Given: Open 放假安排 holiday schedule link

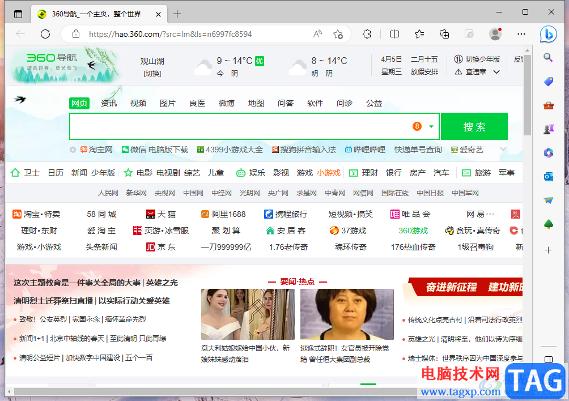Looking at the screenshot, I should [x=424, y=72].
